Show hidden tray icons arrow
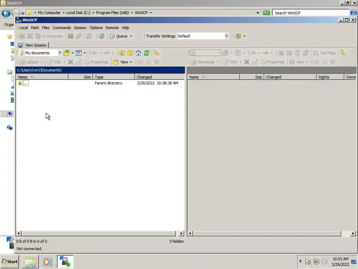The image size is (358, 269). tap(300, 261)
